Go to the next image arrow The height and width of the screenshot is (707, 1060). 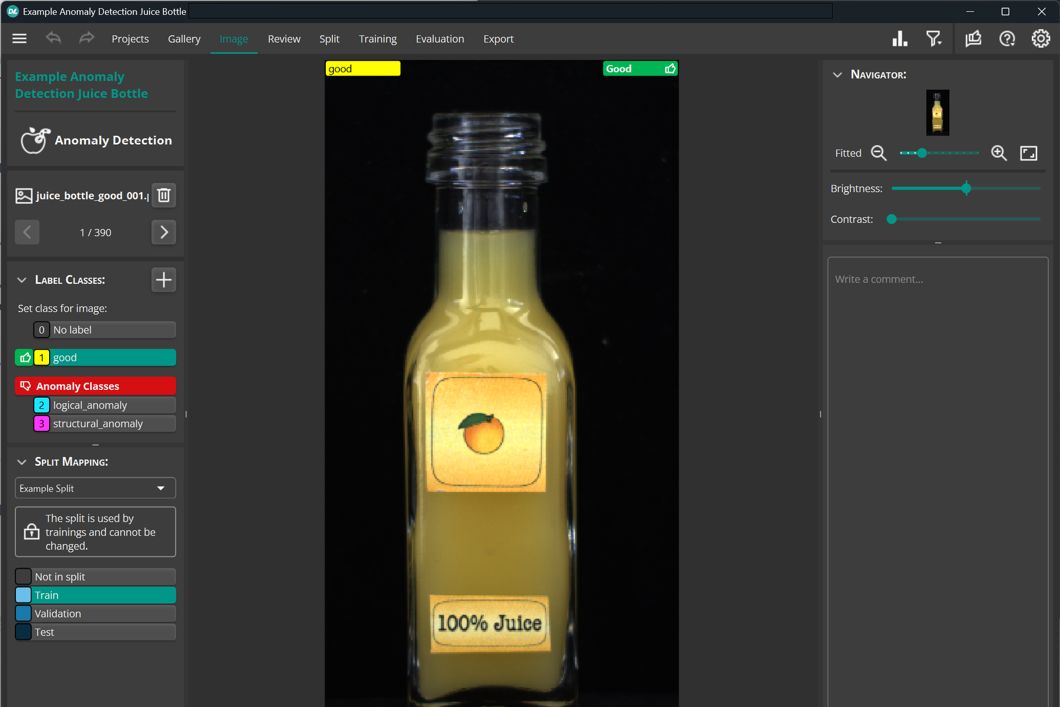tap(164, 232)
